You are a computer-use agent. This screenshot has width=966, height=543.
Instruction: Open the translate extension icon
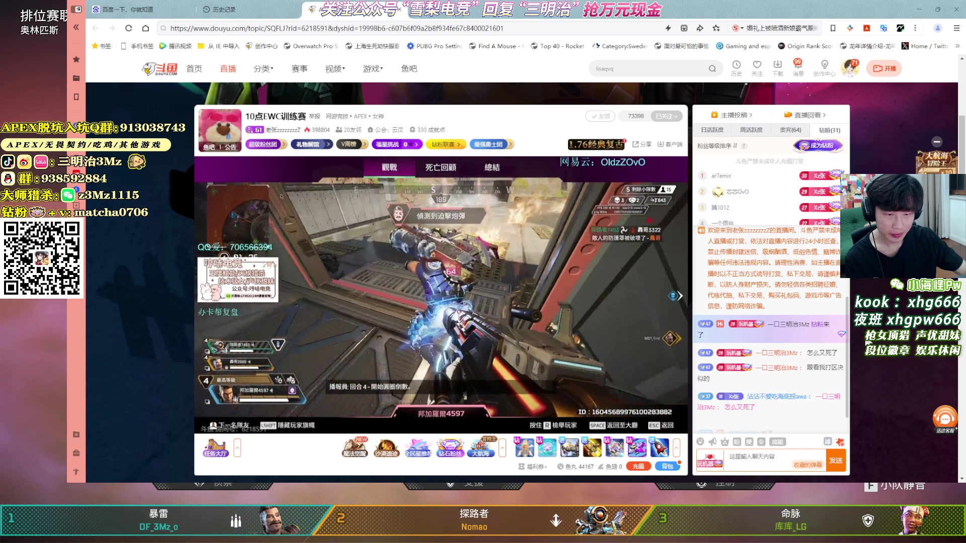tap(883, 28)
